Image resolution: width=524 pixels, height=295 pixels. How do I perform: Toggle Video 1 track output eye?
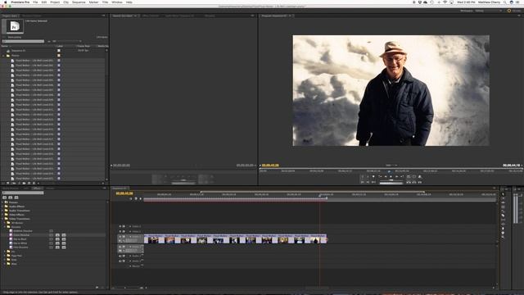click(120, 237)
